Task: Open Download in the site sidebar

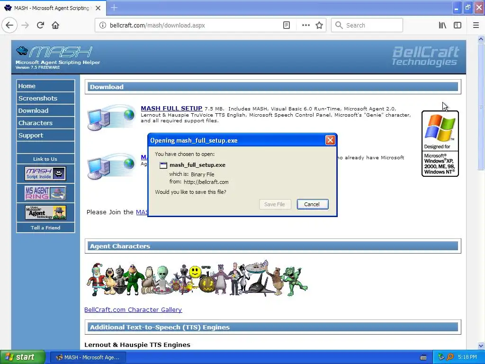Action: (x=45, y=111)
